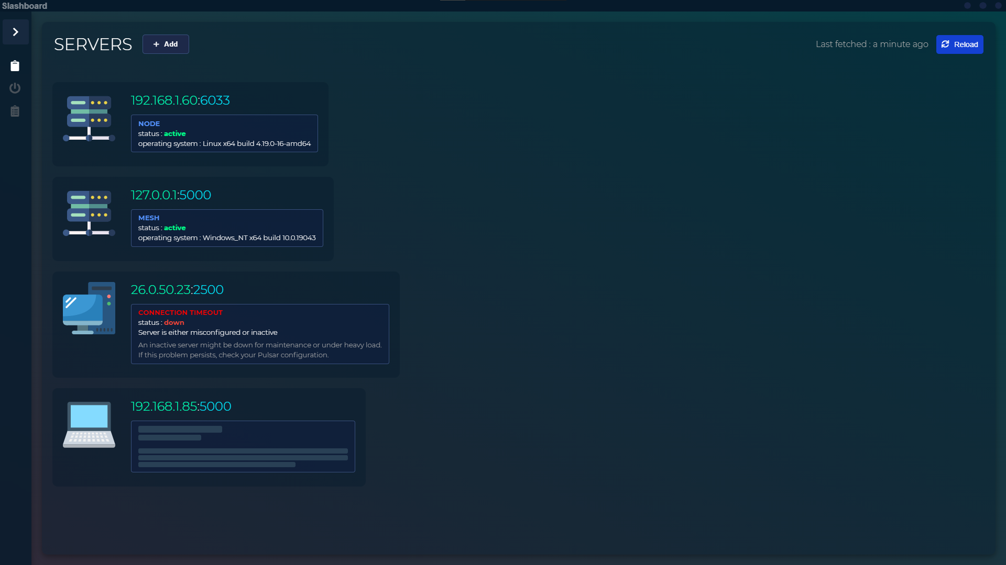Select the CONNECTION TIMEOUT info box
The height and width of the screenshot is (565, 1006).
[x=260, y=334]
